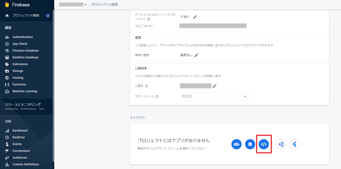Open Realtime under the 分析 section

pos(18,137)
